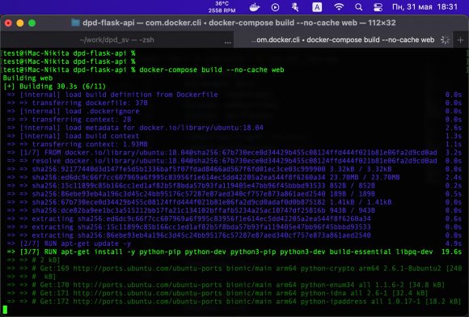469x317 pixels.
Task: Add a new terminal tab with plus
Action: 460,40
